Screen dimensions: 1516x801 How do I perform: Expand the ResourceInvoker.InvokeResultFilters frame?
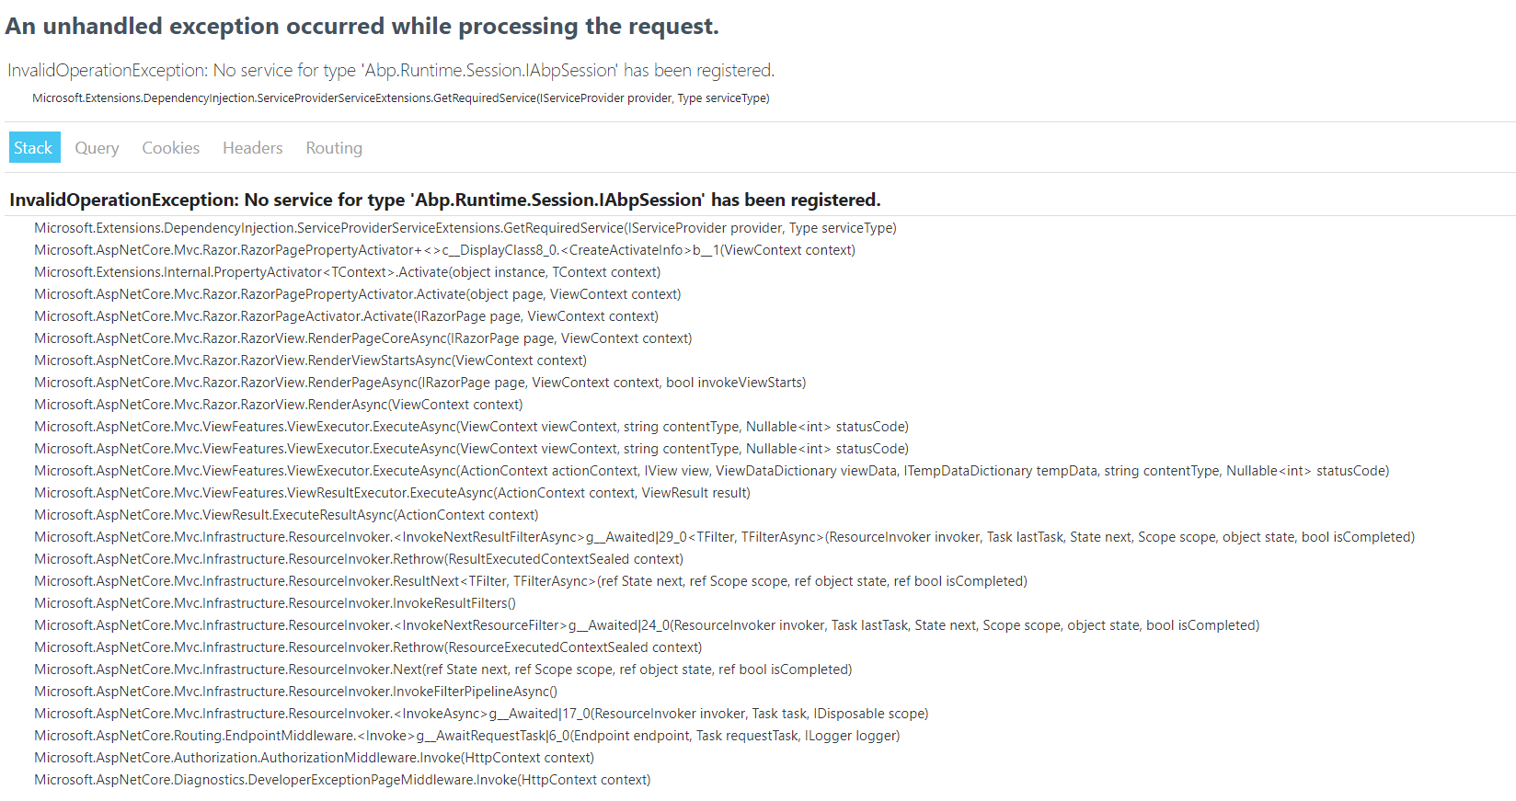(274, 602)
